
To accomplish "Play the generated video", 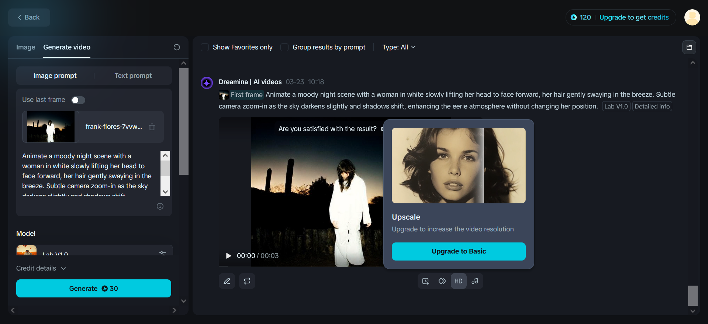I will coord(228,256).
